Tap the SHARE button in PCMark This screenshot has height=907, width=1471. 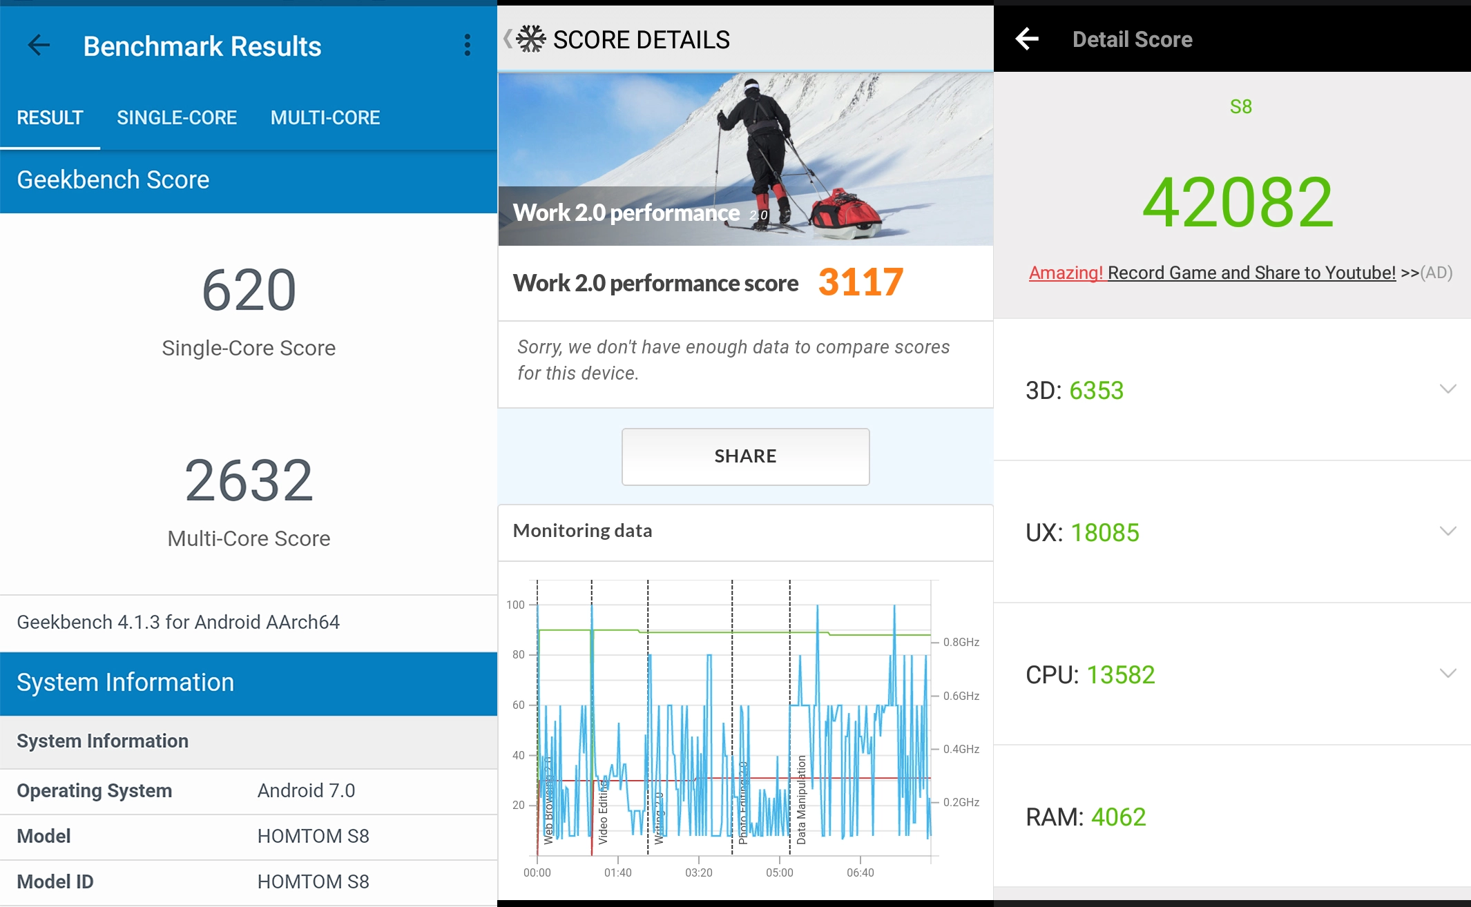pos(745,456)
